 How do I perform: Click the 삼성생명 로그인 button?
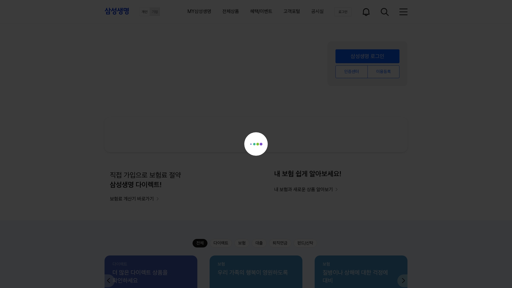(367, 56)
